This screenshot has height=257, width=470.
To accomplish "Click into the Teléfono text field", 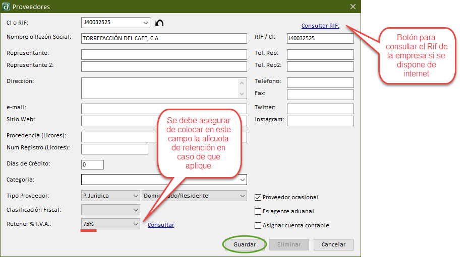I will (320, 82).
